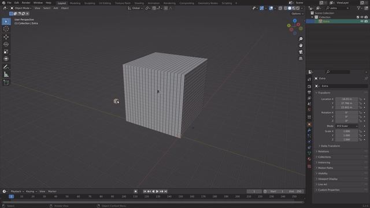Toggle X-ray display in viewport header

point(280,8)
